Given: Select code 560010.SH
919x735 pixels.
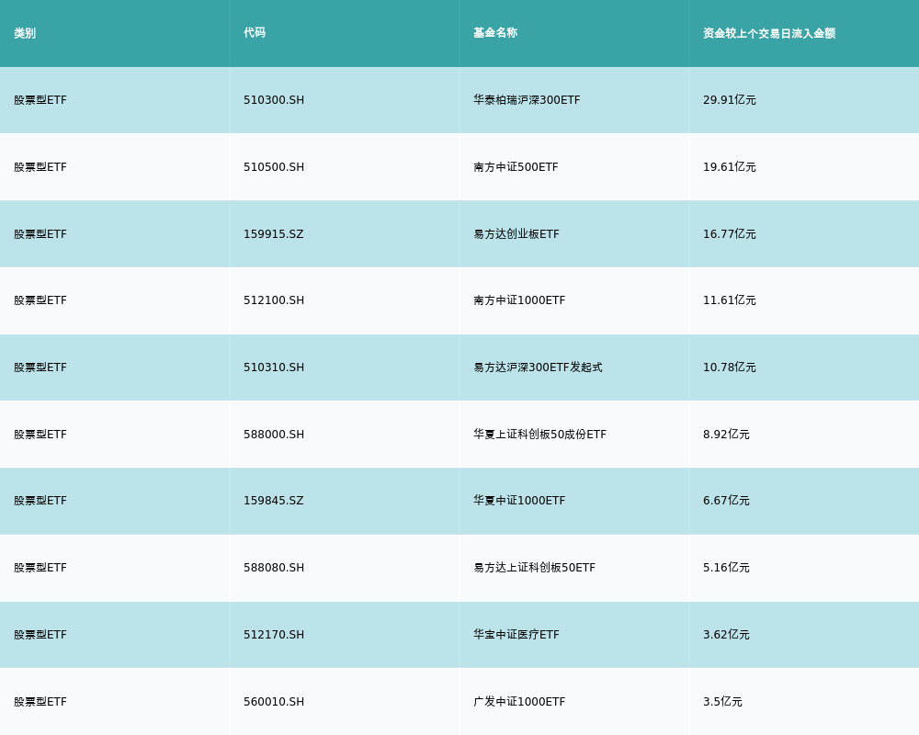Looking at the screenshot, I should click(x=274, y=702).
